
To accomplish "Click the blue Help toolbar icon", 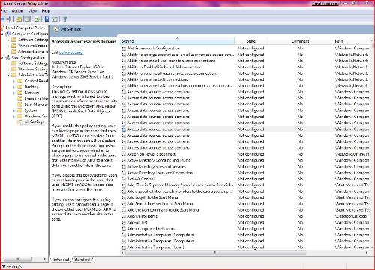I will (47, 19).
